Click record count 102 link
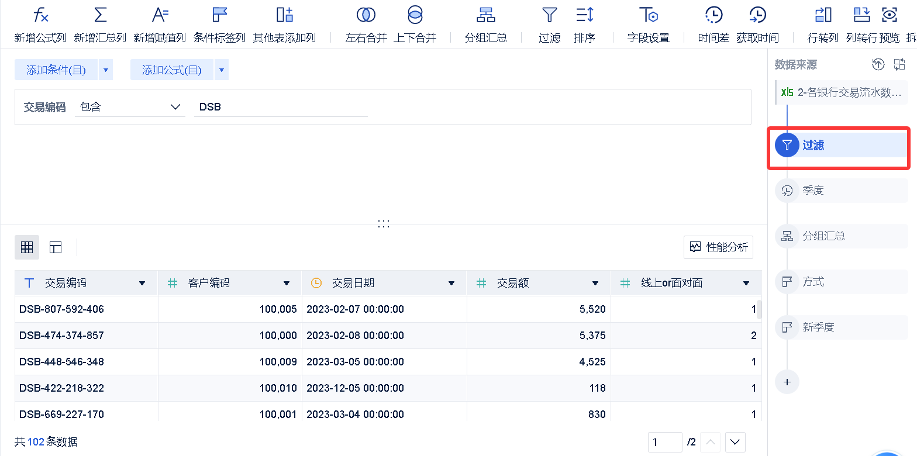 36,442
